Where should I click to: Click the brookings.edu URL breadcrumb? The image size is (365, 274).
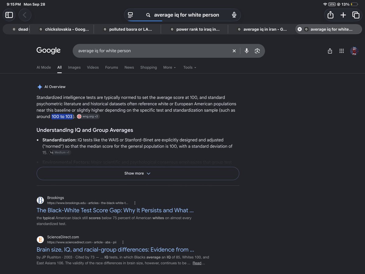coord(88,203)
